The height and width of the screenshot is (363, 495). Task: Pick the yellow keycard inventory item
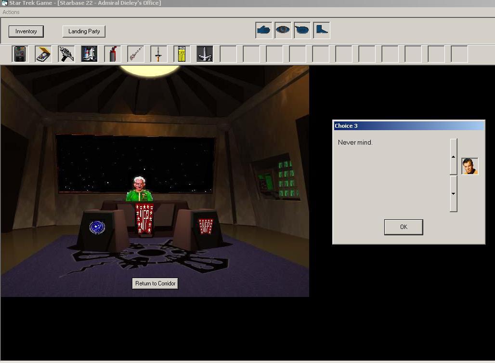coord(182,54)
